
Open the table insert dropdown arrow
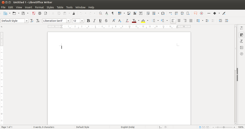pos(124,13)
